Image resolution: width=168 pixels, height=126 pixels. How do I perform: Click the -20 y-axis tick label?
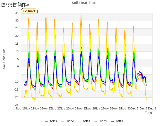pos(17,97)
